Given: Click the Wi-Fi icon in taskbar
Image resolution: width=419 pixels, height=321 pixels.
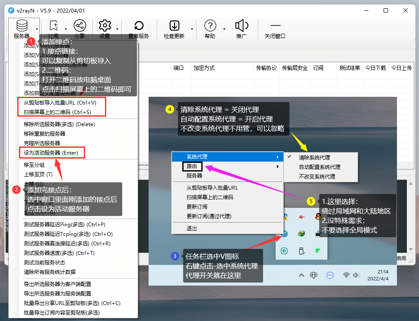Looking at the screenshot, I should point(346,275).
